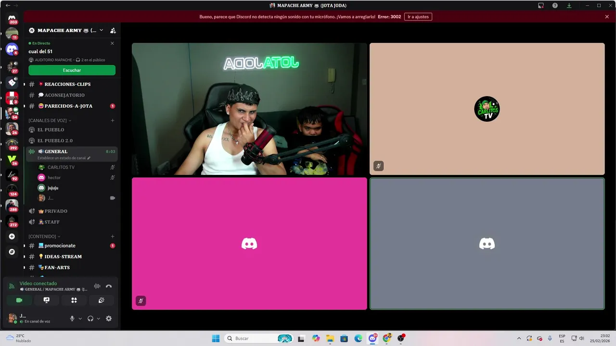The width and height of the screenshot is (616, 346).
Task: Collapse the [CANALES DE VOZ] category
Action: coord(50,121)
